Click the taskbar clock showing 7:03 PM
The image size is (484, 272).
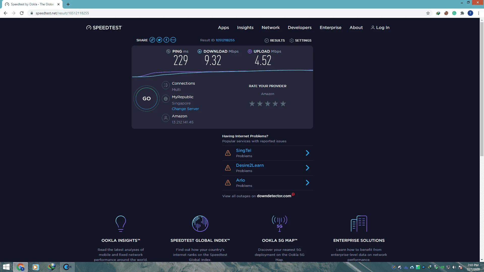tap(473, 267)
